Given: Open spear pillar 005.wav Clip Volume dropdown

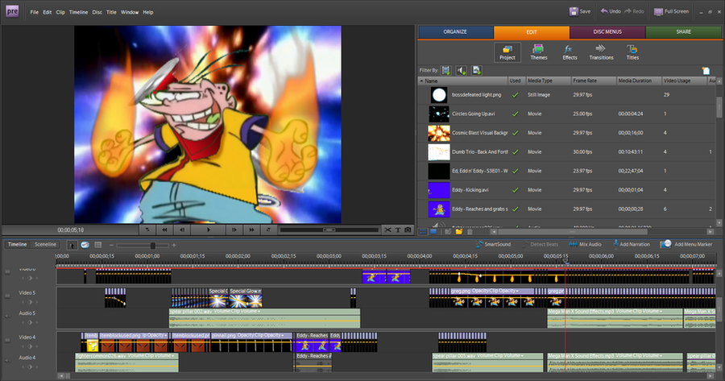Looking at the screenshot, I should click(522, 356).
